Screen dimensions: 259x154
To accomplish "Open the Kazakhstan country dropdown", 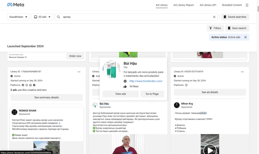I will (x=18, y=17).
